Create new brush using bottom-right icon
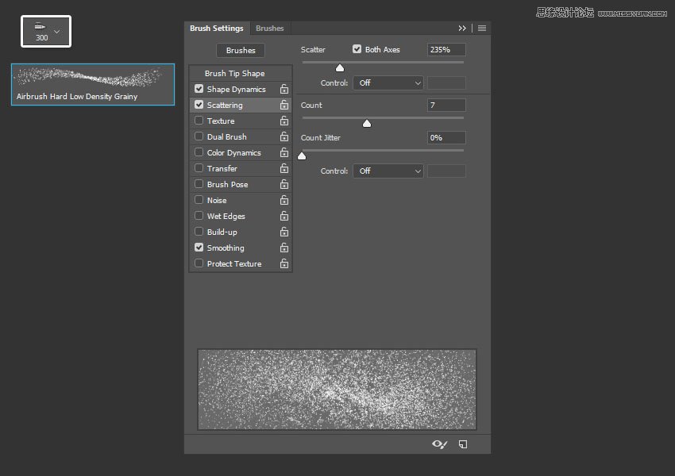This screenshot has height=476, width=675. pyautogui.click(x=463, y=444)
